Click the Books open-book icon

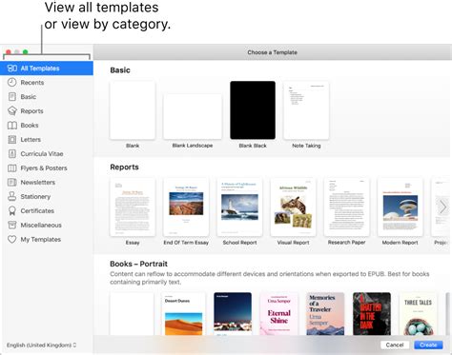pyautogui.click(x=12, y=126)
